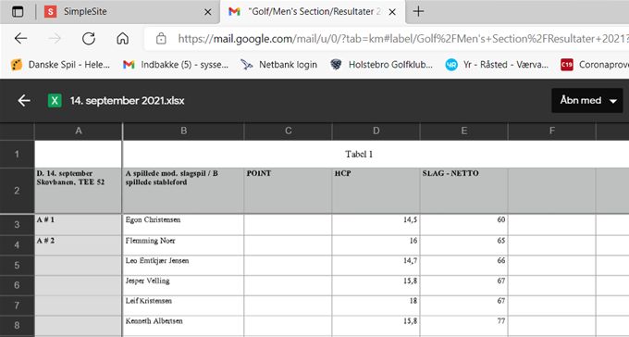Click the green Excel file icon
Viewport: 629px width, 337px height.
[55, 100]
